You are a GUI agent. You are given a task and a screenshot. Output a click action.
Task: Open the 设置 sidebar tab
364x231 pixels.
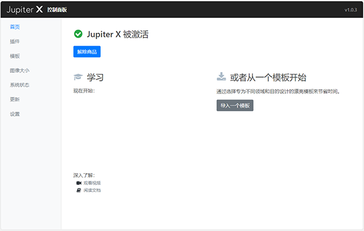click(x=15, y=114)
